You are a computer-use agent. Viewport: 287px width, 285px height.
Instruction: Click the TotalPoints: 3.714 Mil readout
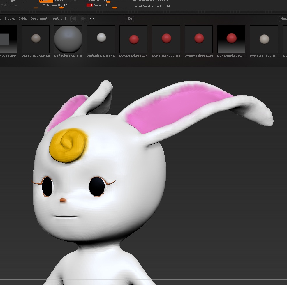coord(152,6)
